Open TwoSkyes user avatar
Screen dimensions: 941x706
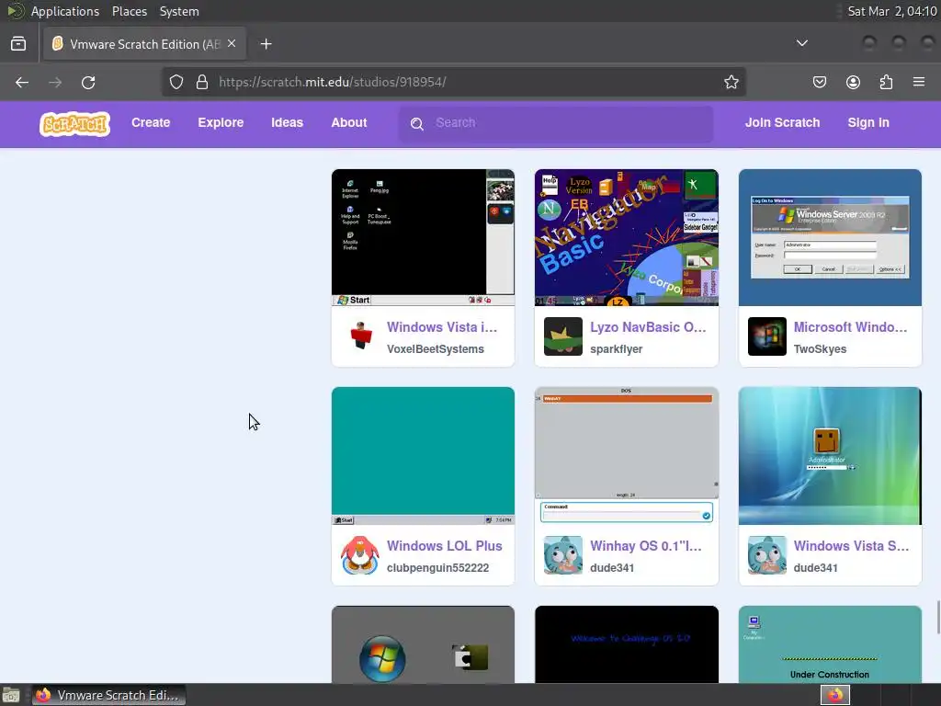tap(767, 336)
